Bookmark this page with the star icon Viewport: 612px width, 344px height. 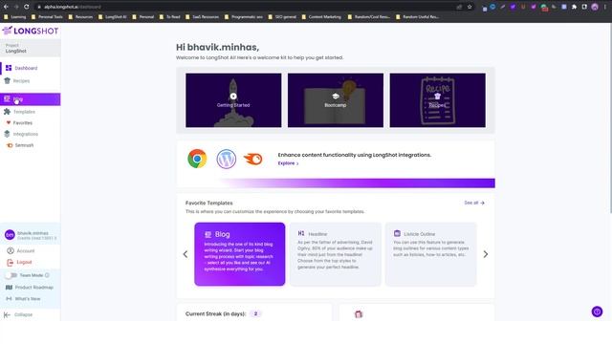(470, 7)
